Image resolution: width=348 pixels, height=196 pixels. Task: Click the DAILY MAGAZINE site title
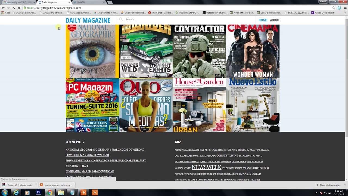tap(88, 20)
